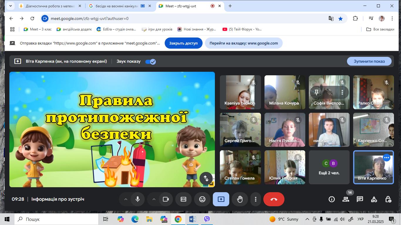Viewport: 401px width, 225px height.
Task: Open Word from the taskbar
Action: tap(192, 219)
